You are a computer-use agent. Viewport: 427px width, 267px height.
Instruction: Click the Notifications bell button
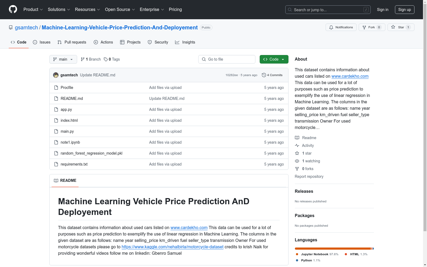[341, 27]
